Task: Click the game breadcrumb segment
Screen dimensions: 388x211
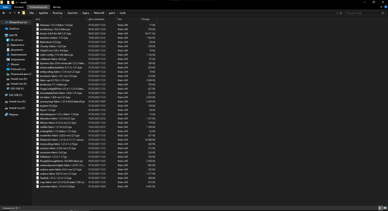Action: coord(112,13)
